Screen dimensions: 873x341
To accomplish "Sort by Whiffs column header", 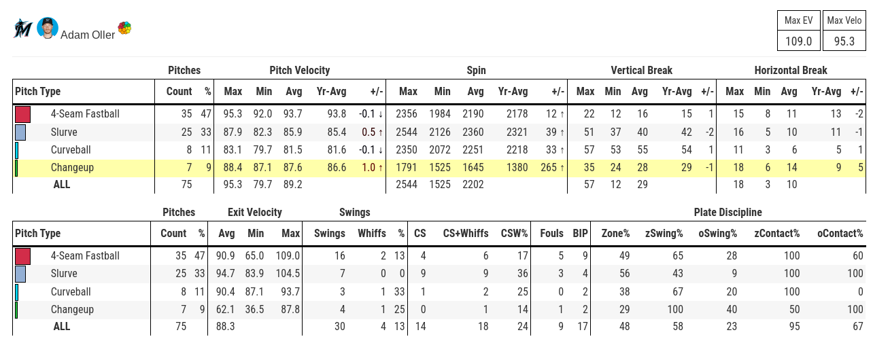I will point(372,233).
